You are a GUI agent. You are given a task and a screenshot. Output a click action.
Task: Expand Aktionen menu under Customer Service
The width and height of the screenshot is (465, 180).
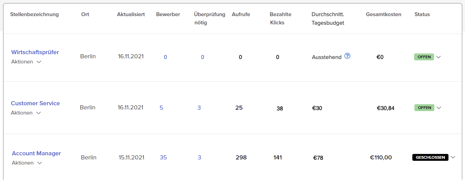coord(26,113)
